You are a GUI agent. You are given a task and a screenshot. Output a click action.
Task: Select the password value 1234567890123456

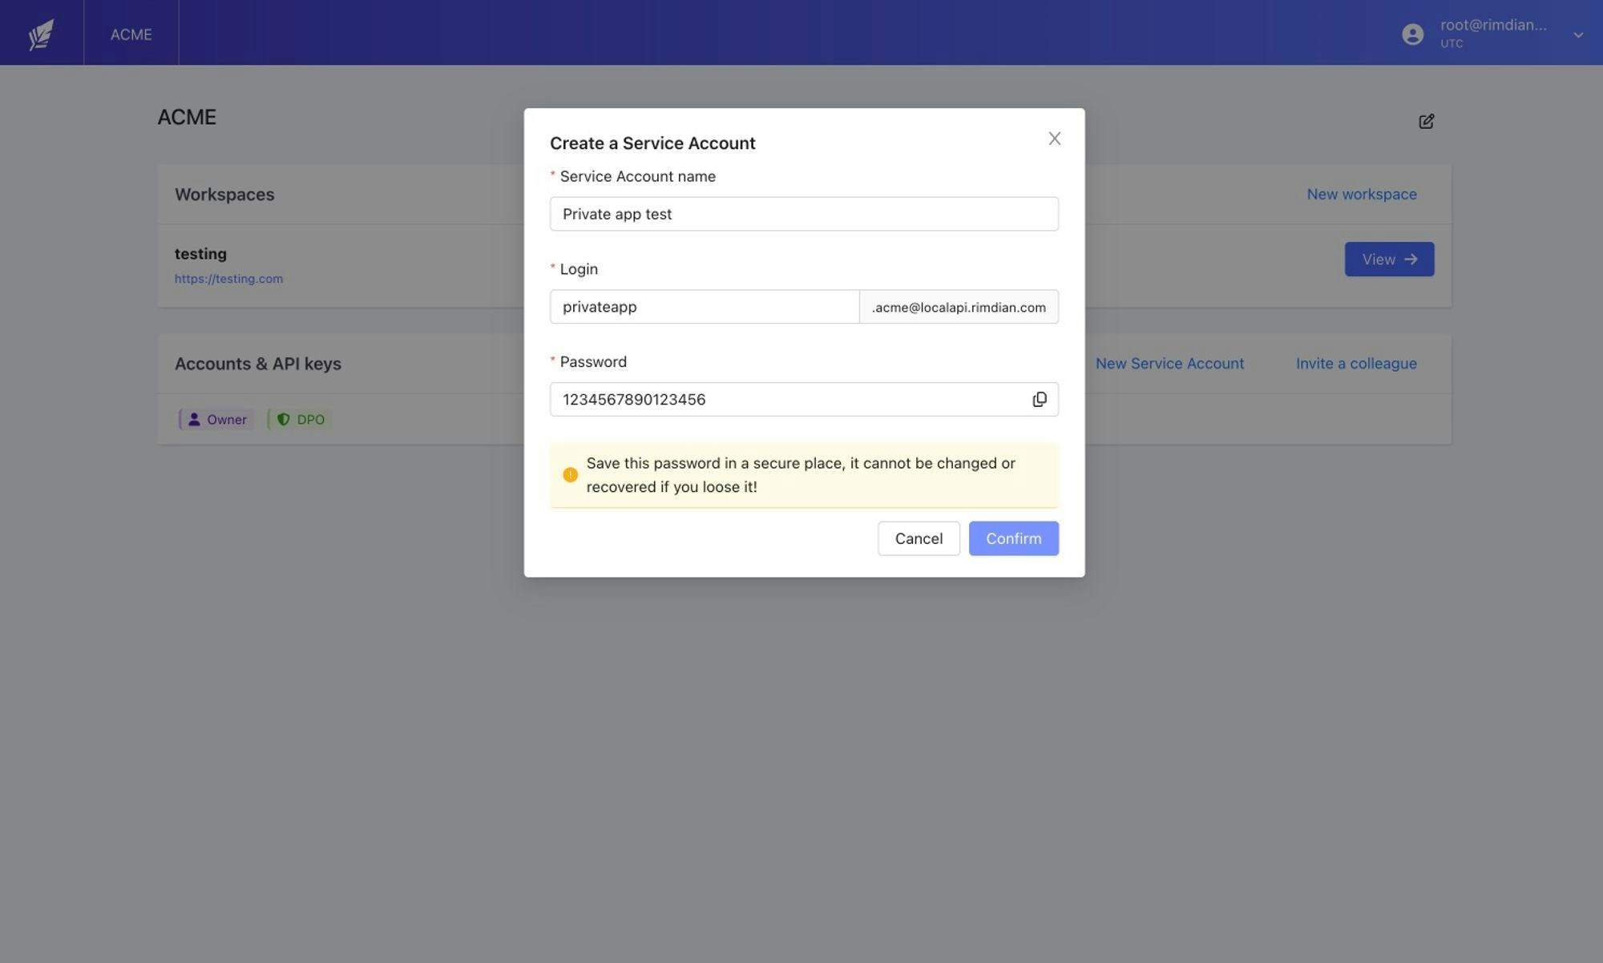point(785,399)
